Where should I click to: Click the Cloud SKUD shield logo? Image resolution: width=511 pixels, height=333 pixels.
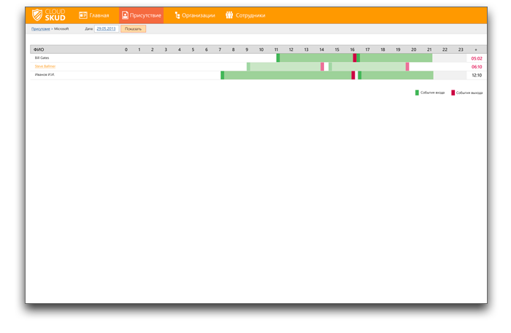tap(37, 15)
